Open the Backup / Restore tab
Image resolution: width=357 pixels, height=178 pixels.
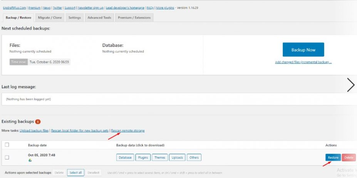18,18
